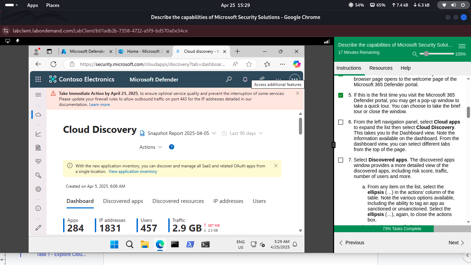Screen dimensions: 471x265
Task: Click the notifications bell in the top bar
Action: 245,79
